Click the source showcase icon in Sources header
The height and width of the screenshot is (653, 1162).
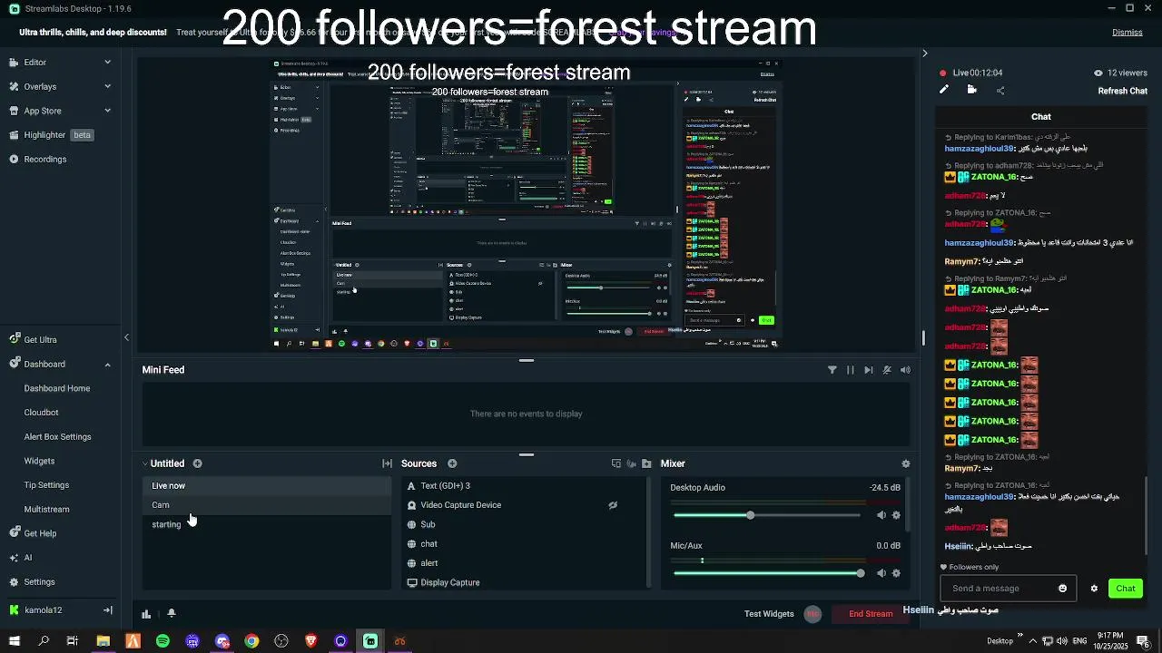pos(616,463)
